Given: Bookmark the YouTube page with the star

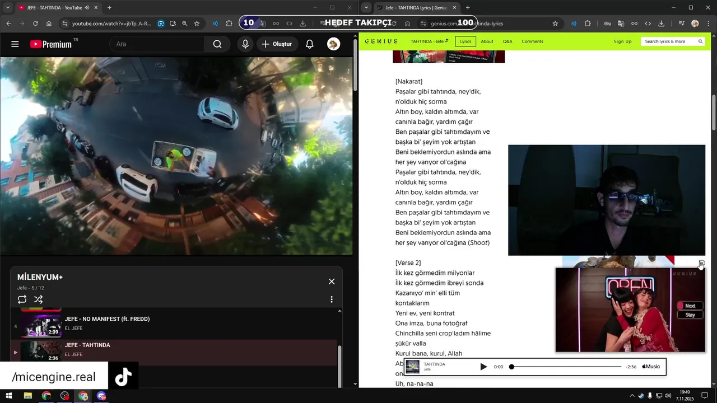Looking at the screenshot, I should click(x=197, y=24).
